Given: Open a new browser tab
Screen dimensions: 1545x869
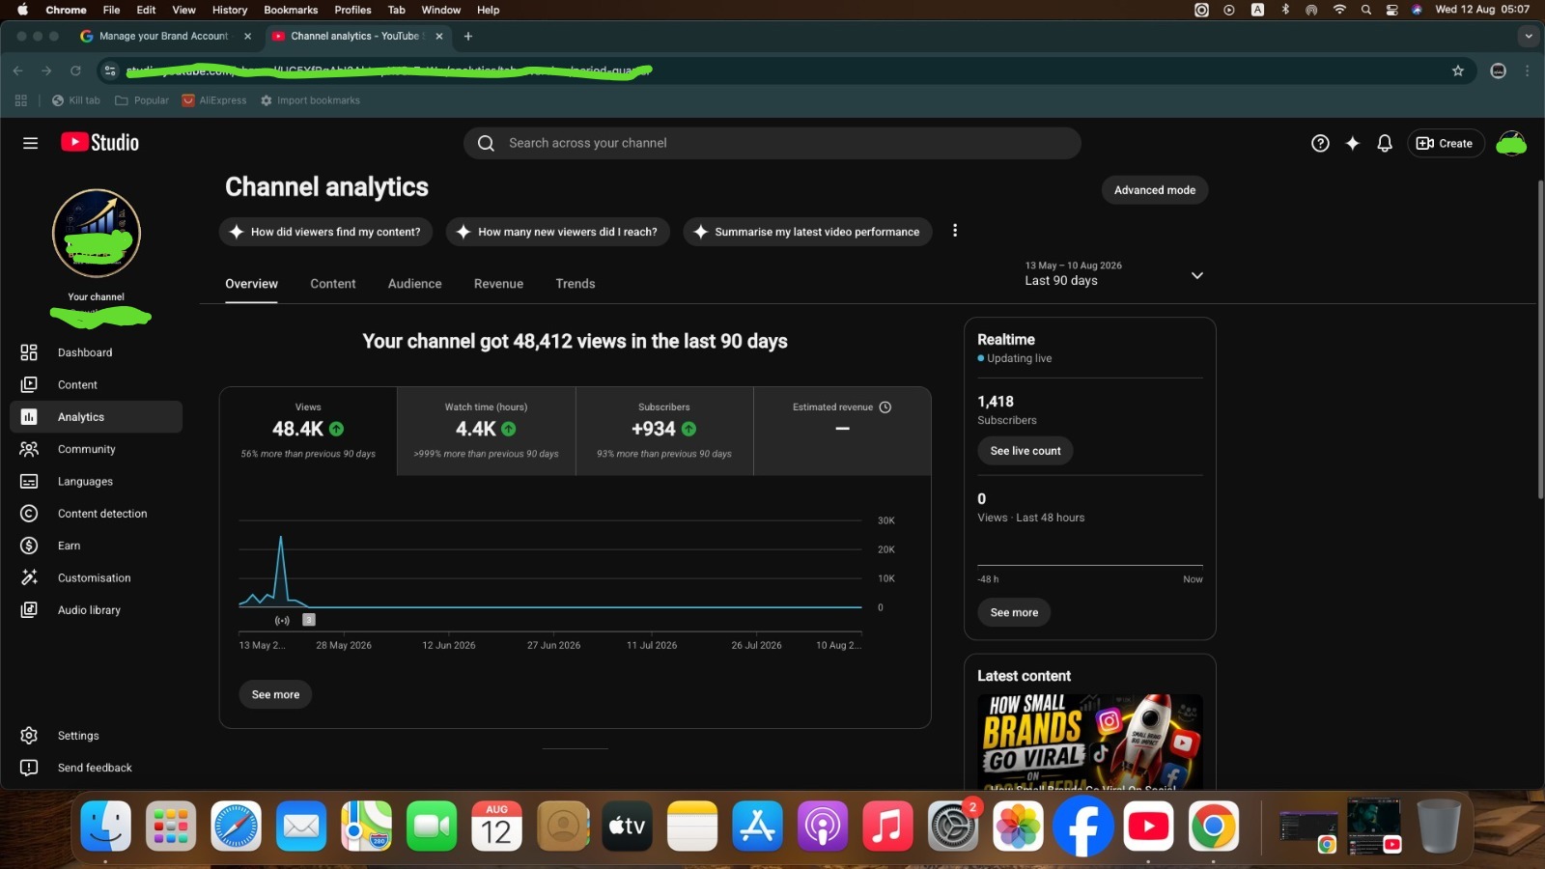Looking at the screenshot, I should tap(468, 36).
